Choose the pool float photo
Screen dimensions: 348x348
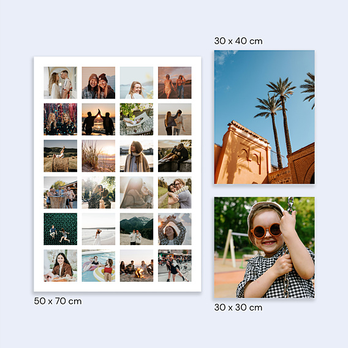coord(98,266)
